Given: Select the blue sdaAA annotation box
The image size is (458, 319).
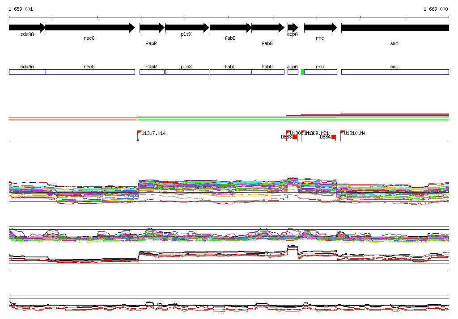Looking at the screenshot, I should pos(27,72).
